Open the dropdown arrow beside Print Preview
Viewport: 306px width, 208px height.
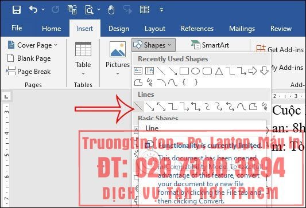[99, 9]
